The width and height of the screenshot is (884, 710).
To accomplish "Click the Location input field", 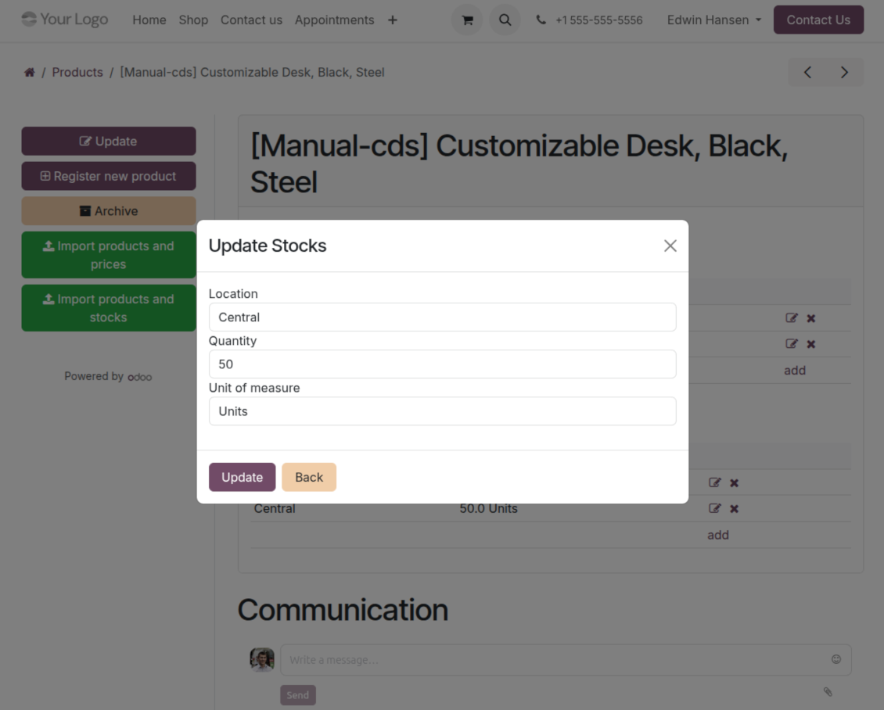I will [x=442, y=317].
